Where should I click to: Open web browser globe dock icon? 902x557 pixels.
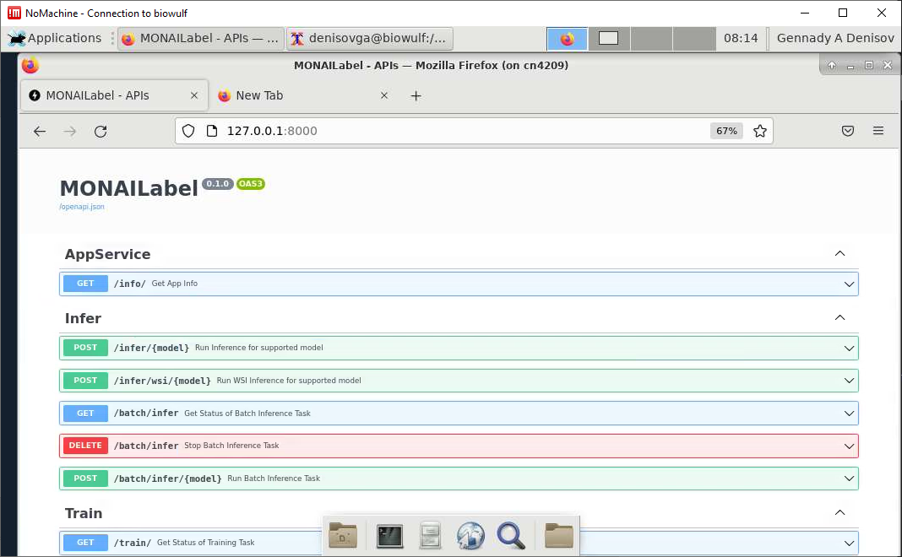click(x=470, y=535)
